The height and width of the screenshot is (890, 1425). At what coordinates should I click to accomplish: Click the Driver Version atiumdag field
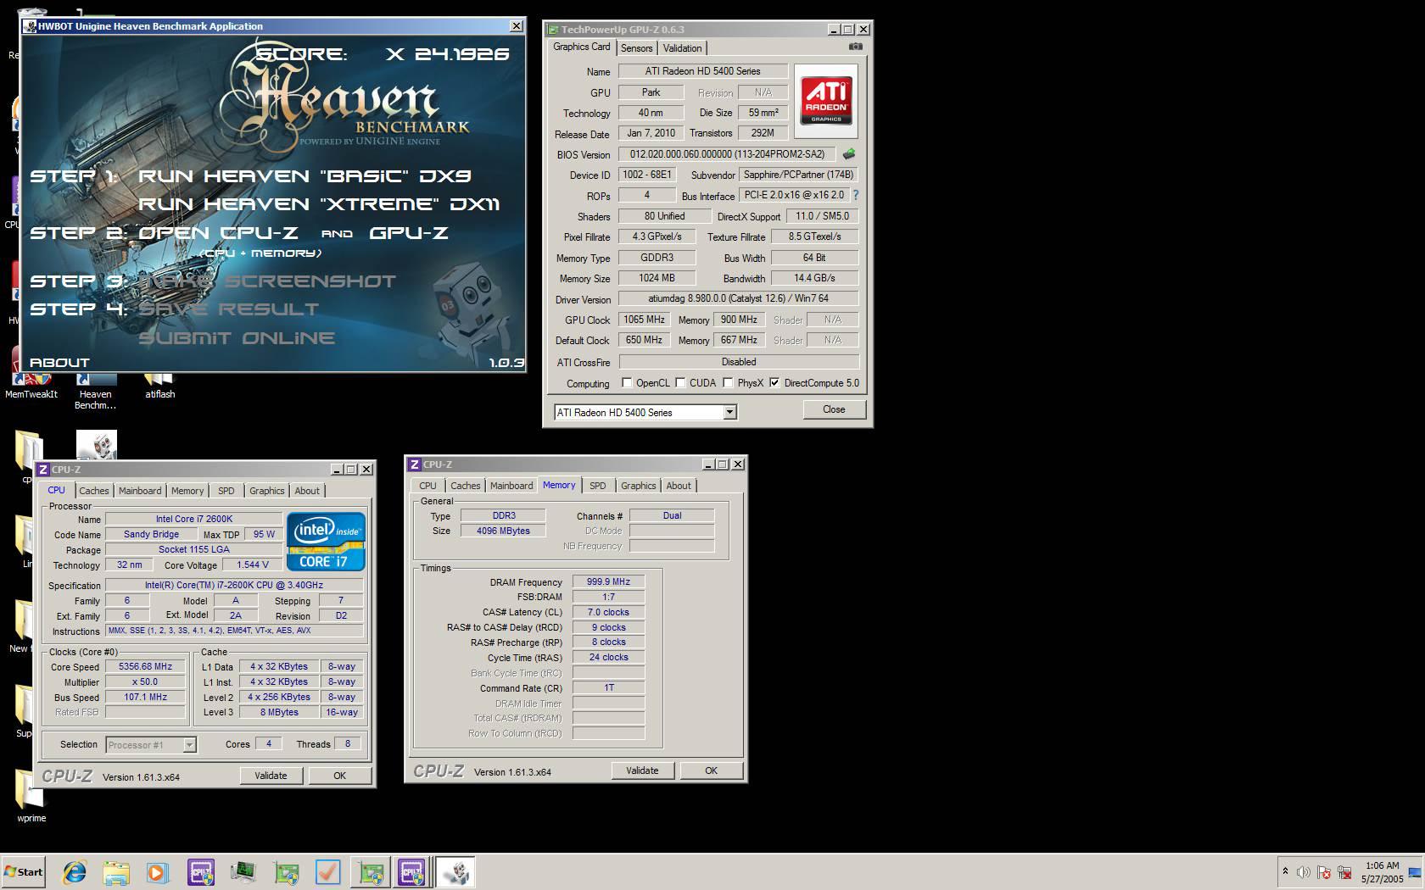[x=738, y=298]
